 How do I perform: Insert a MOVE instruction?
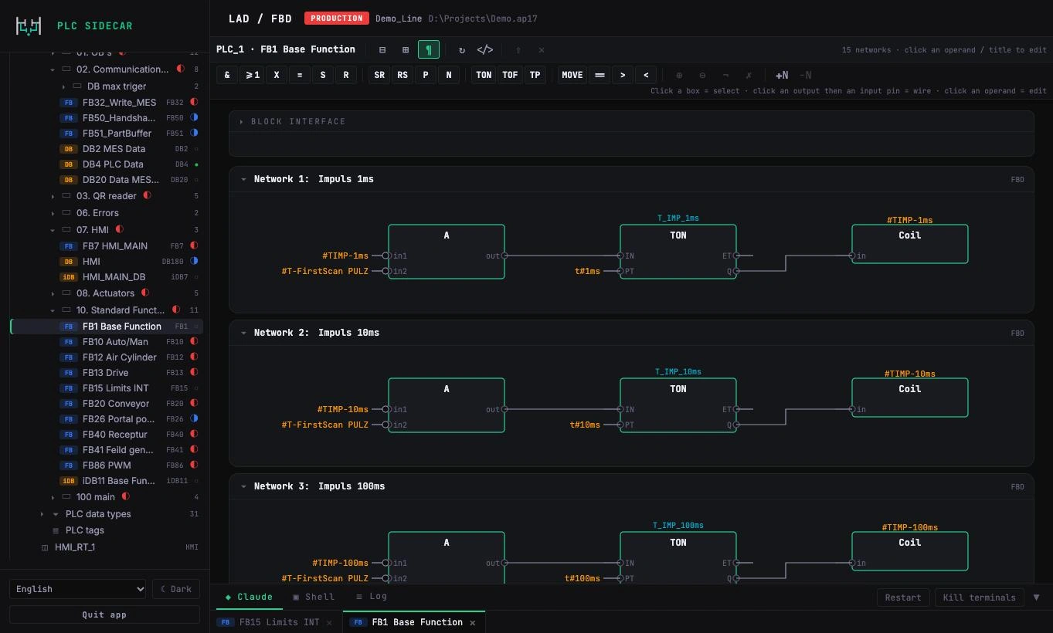572,75
